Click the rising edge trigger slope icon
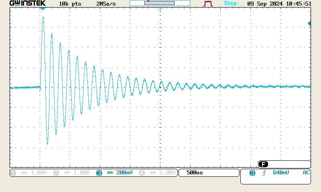Screen dimensions: 321x192 click(264, 173)
